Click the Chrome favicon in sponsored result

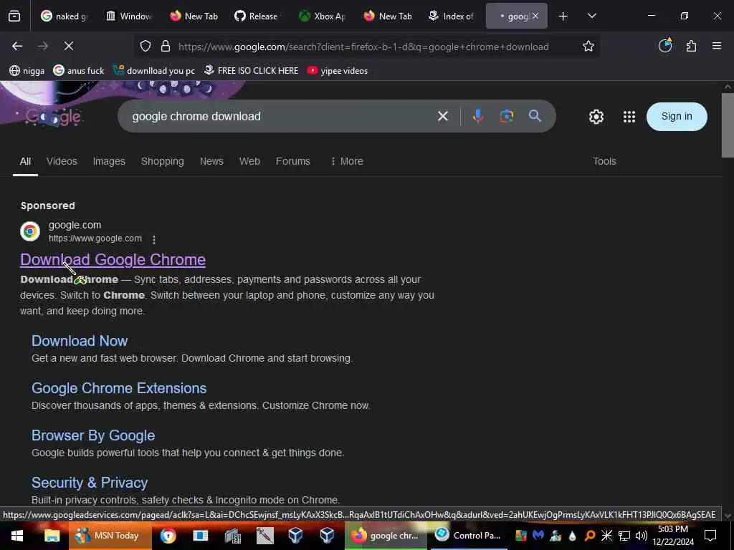(x=30, y=231)
